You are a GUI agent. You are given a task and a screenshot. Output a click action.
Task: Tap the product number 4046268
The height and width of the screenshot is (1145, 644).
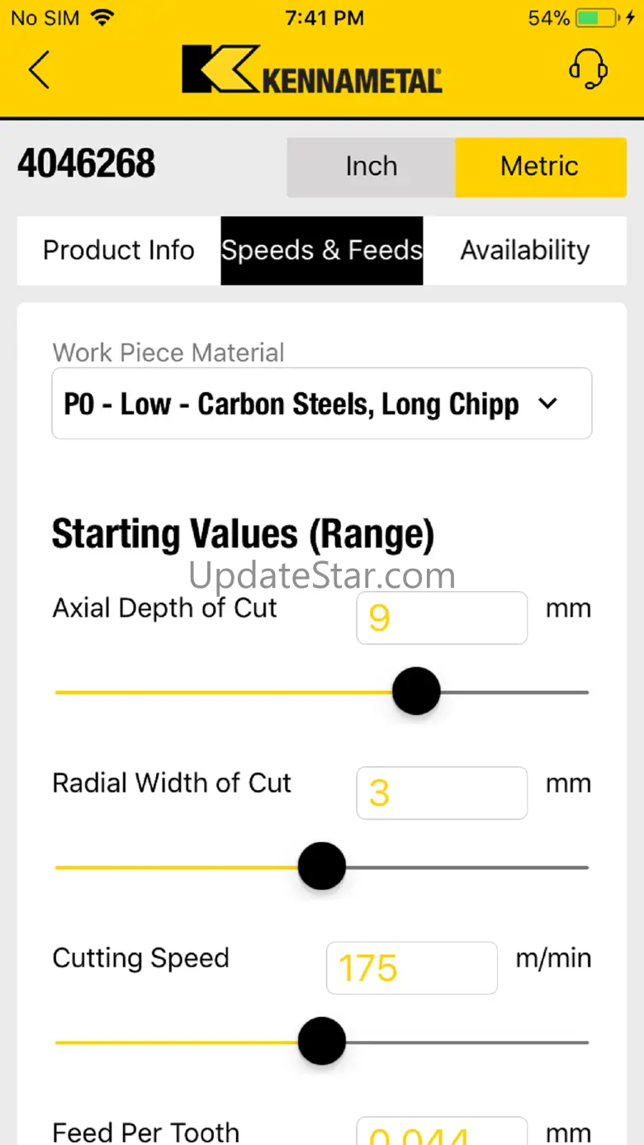pyautogui.click(x=87, y=164)
